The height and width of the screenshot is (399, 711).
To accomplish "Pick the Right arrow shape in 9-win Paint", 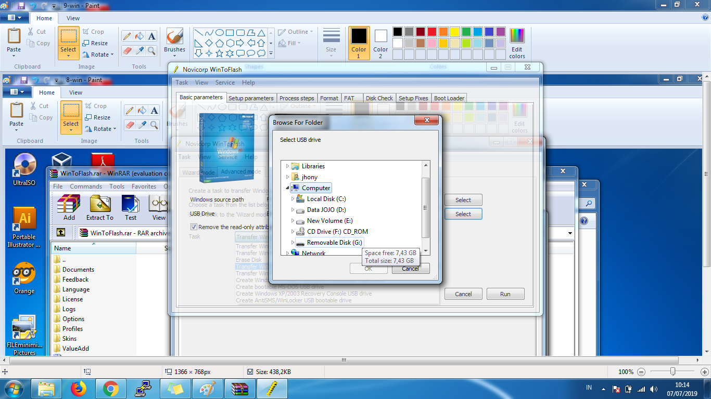I will click(240, 43).
